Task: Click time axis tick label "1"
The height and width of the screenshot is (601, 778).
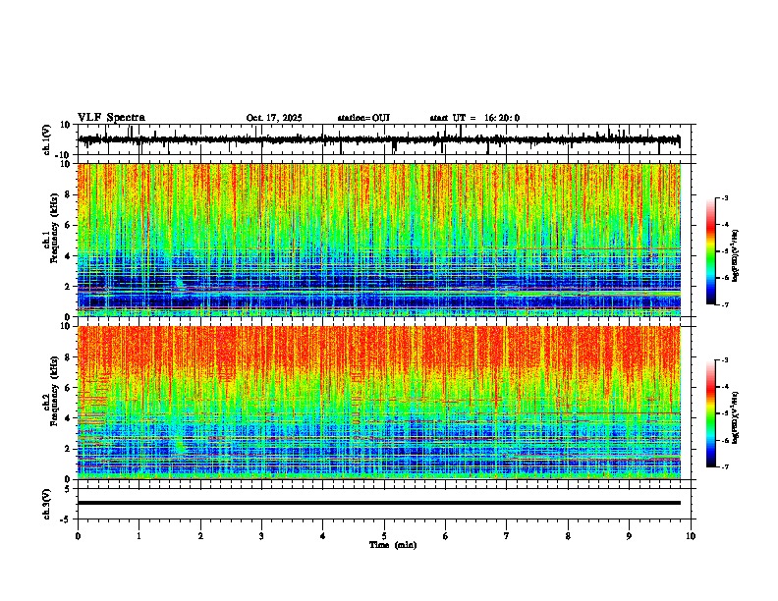Action: [x=139, y=536]
